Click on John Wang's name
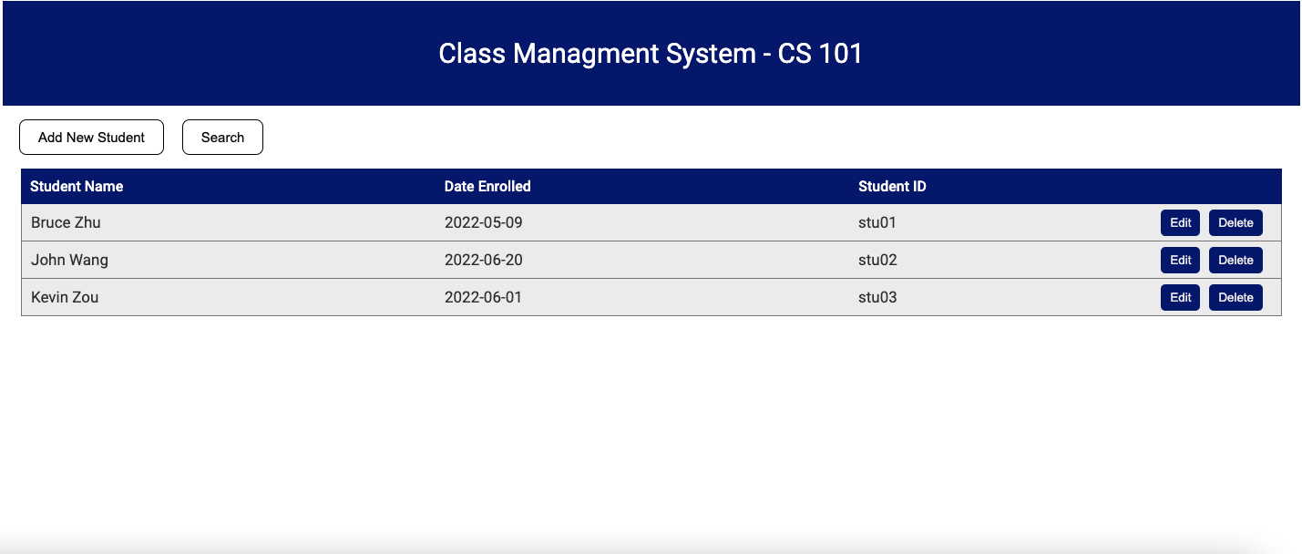Viewport: 1302px width, 554px height. click(69, 260)
